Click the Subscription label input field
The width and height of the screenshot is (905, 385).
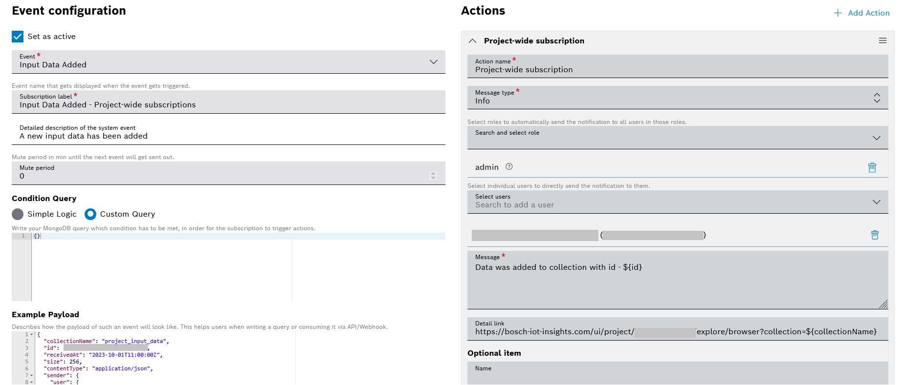[228, 105]
